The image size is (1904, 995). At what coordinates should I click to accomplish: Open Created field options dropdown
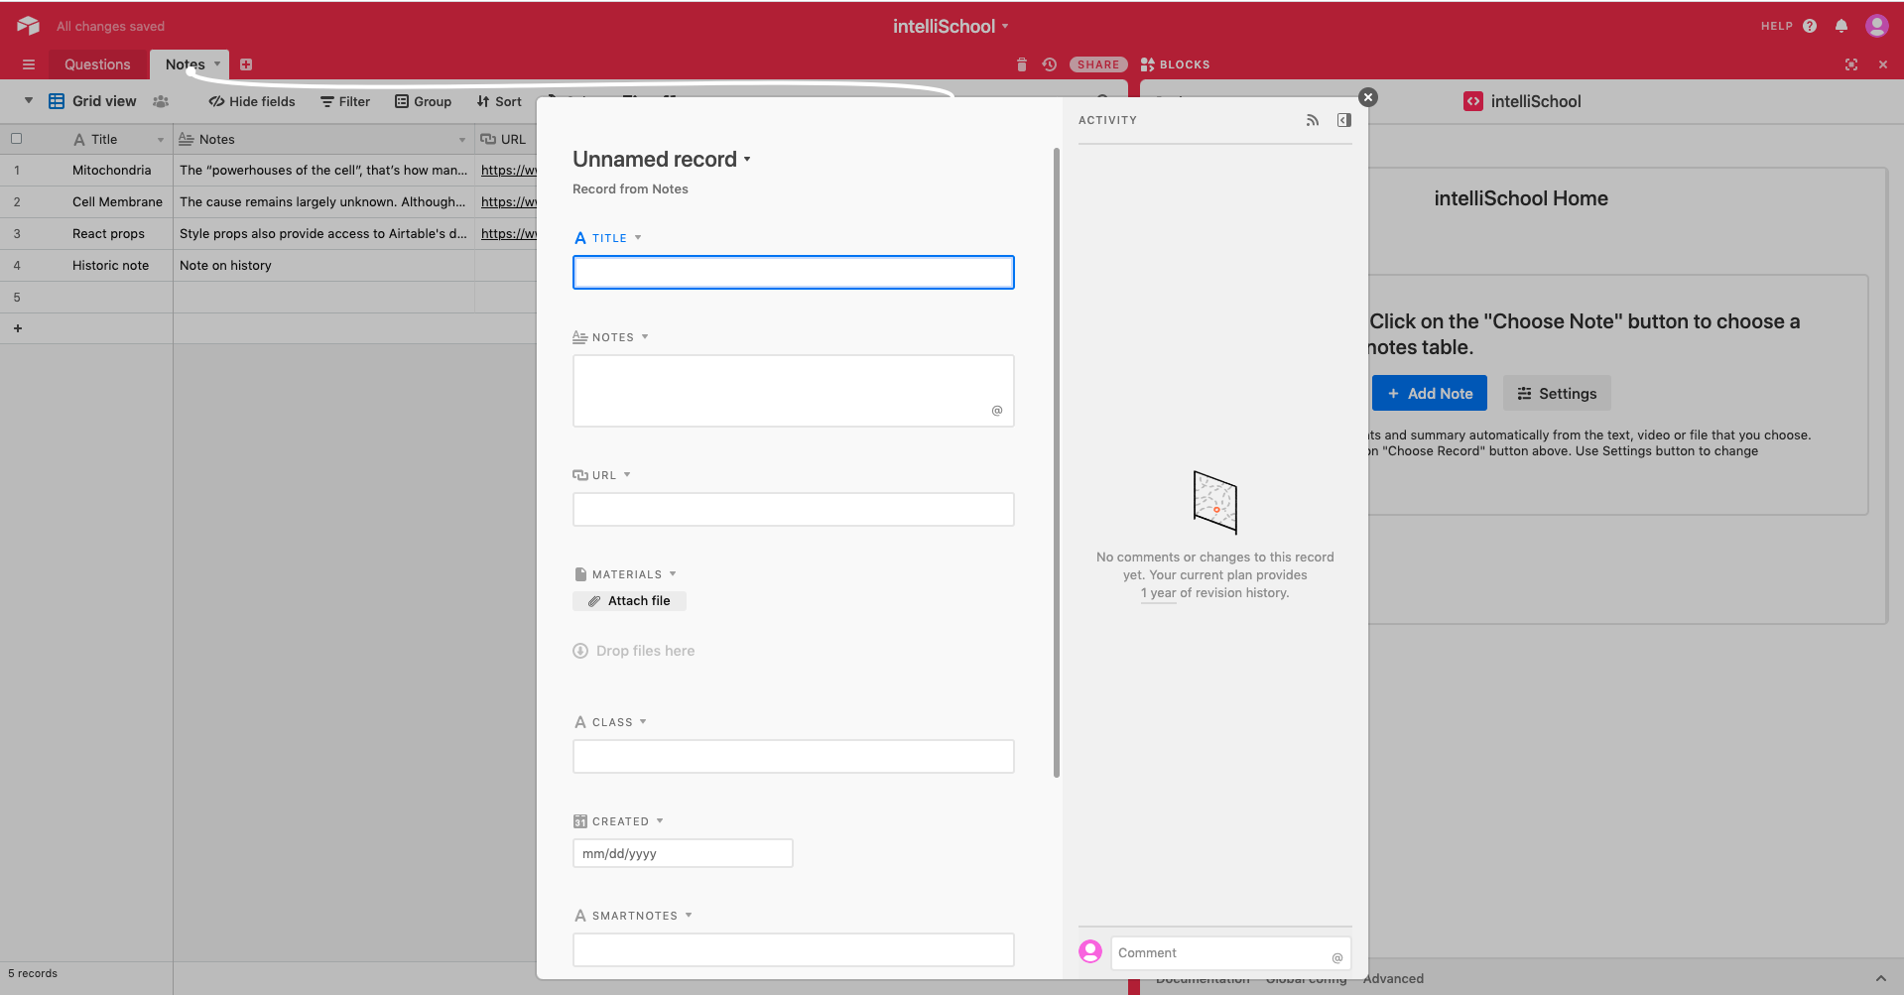click(x=660, y=821)
